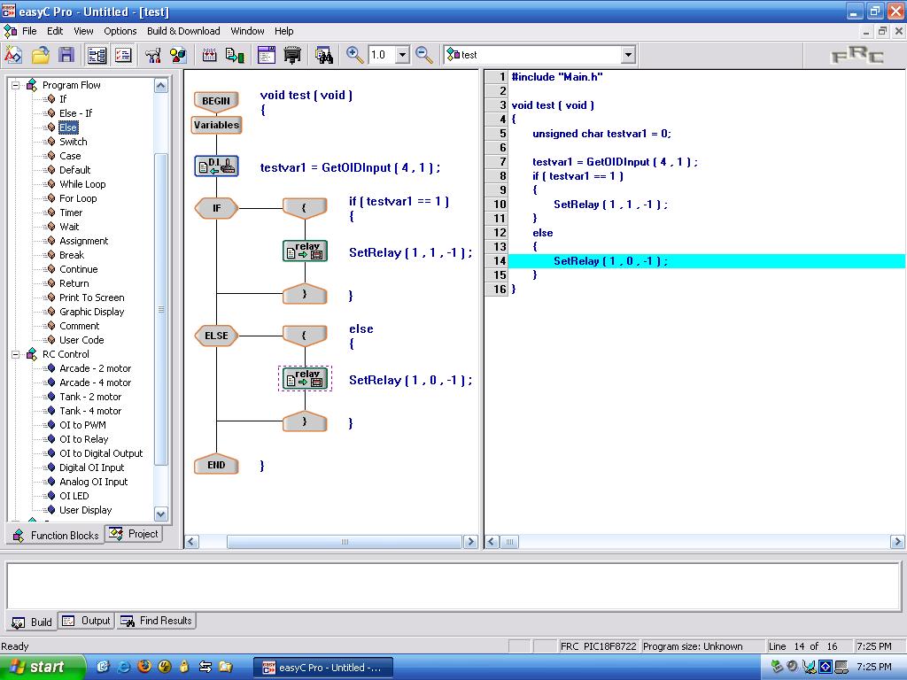Click the zoom in magnifier icon
The width and height of the screenshot is (907, 680).
click(x=354, y=55)
